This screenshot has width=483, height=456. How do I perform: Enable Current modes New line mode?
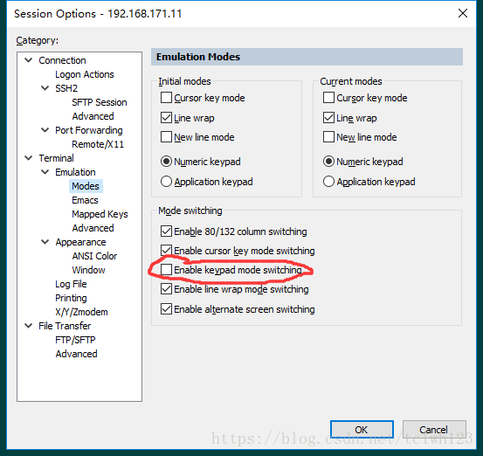pos(328,137)
